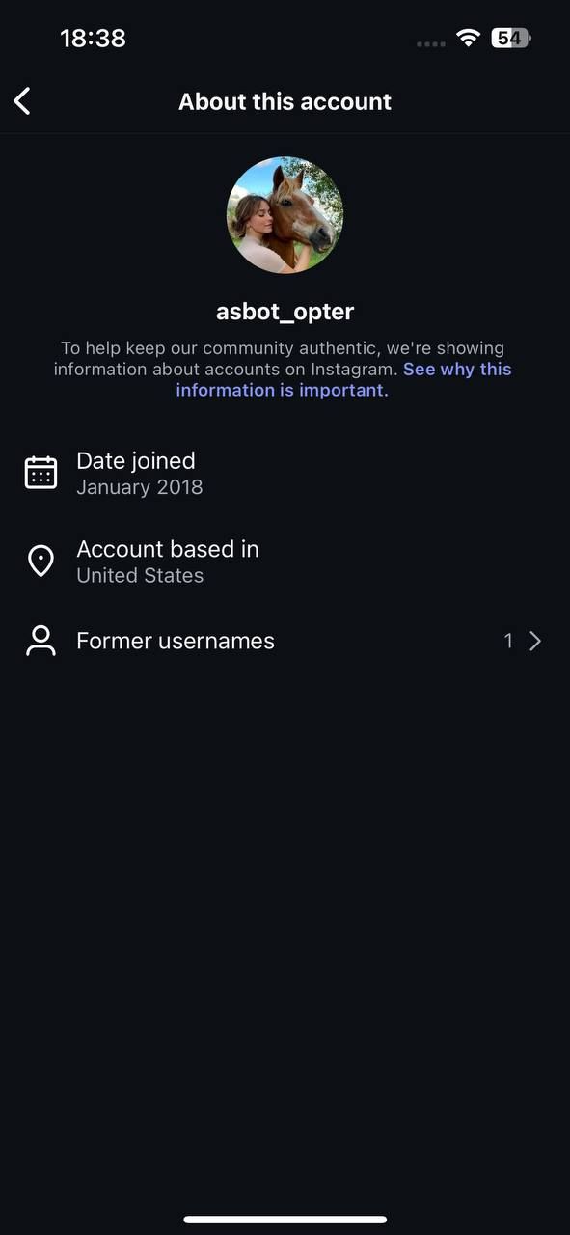Tap the asbot_opter username text
This screenshot has height=1235, width=570.
coord(285,312)
